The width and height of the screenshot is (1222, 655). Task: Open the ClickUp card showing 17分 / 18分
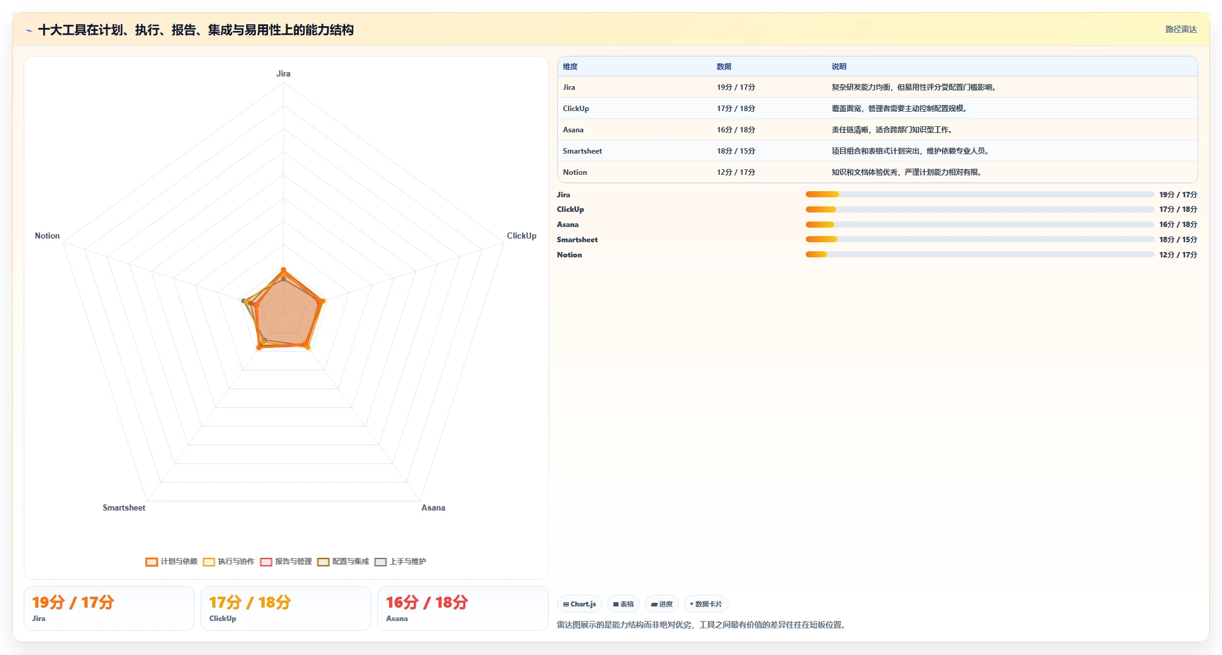click(x=286, y=608)
